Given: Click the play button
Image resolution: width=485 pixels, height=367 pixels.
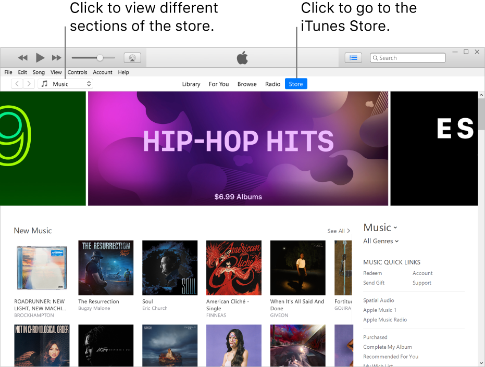Looking at the screenshot, I should point(40,57).
